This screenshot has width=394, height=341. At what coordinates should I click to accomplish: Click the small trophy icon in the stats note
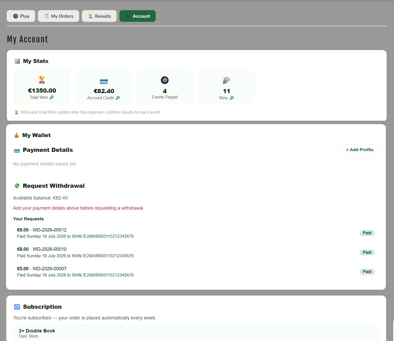(16, 112)
